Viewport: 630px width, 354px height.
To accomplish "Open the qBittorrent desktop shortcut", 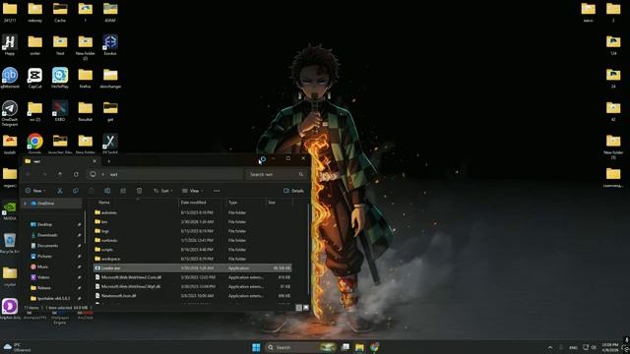I will [10, 78].
